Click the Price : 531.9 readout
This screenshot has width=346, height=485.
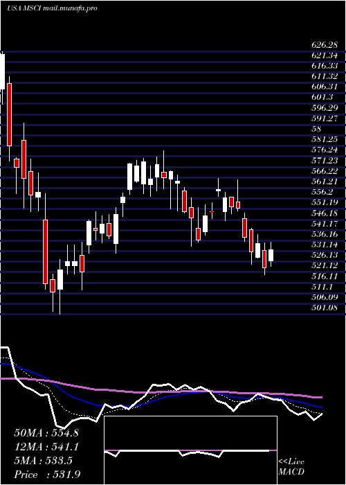[48, 474]
